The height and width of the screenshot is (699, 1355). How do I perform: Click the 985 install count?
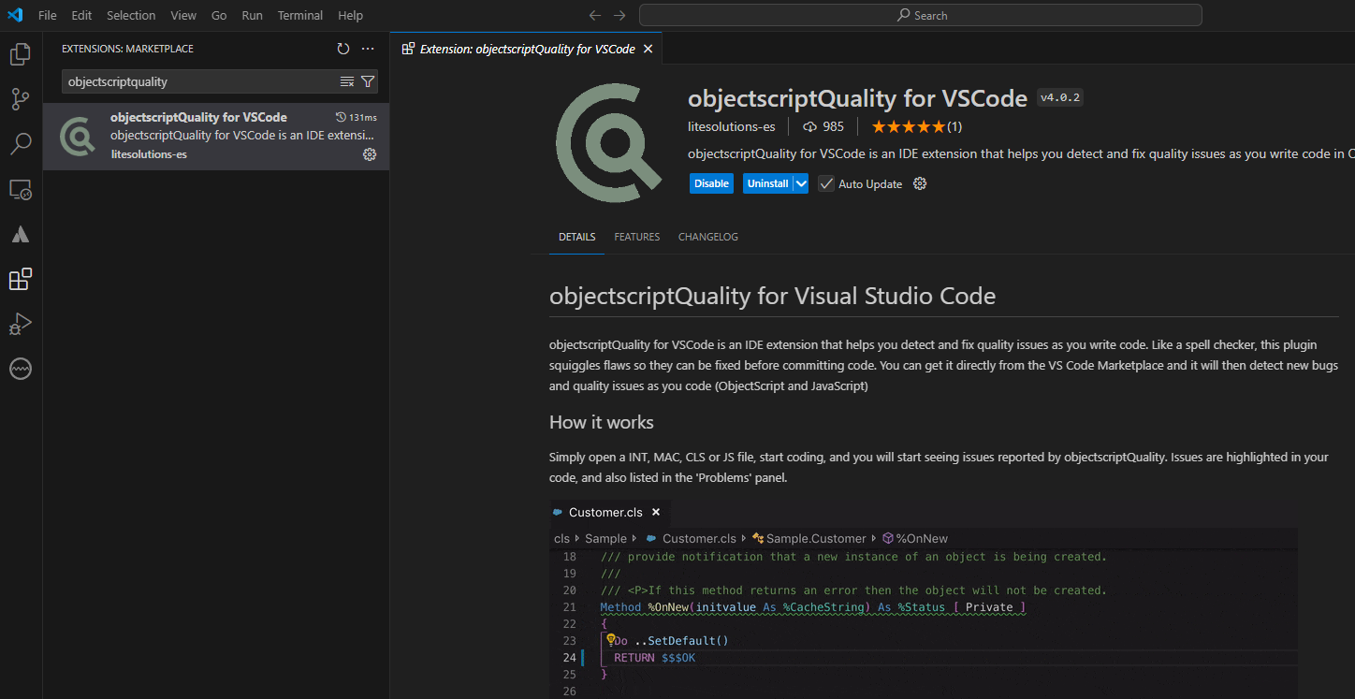tap(823, 126)
